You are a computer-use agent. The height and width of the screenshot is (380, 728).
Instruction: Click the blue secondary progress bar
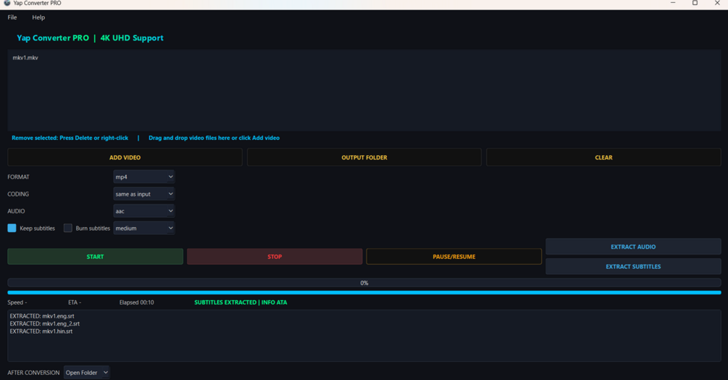[364, 293]
